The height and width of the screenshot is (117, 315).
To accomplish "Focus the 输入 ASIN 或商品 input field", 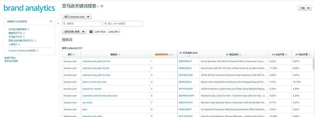I will [x=123, y=24].
